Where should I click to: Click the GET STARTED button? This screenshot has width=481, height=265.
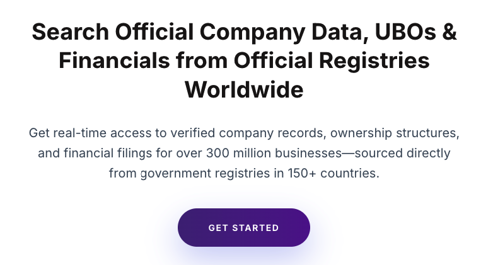pyautogui.click(x=244, y=228)
